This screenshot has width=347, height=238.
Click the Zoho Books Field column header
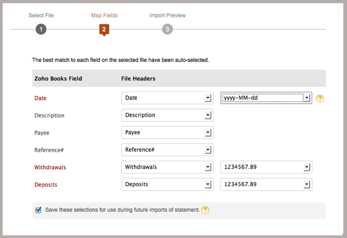coord(58,79)
